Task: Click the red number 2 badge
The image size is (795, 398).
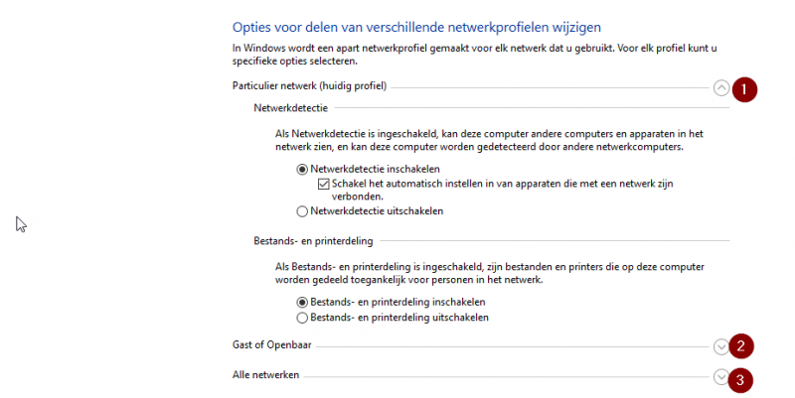Action: click(741, 345)
